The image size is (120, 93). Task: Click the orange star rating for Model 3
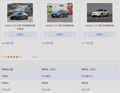tap(14, 57)
